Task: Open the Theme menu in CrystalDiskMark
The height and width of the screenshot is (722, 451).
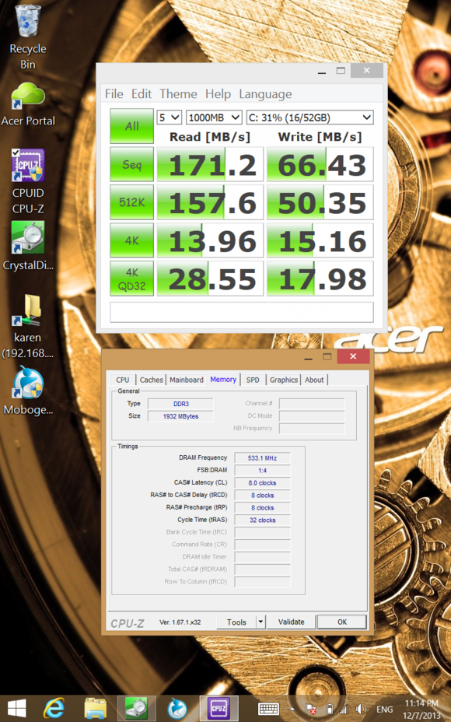Action: click(178, 94)
